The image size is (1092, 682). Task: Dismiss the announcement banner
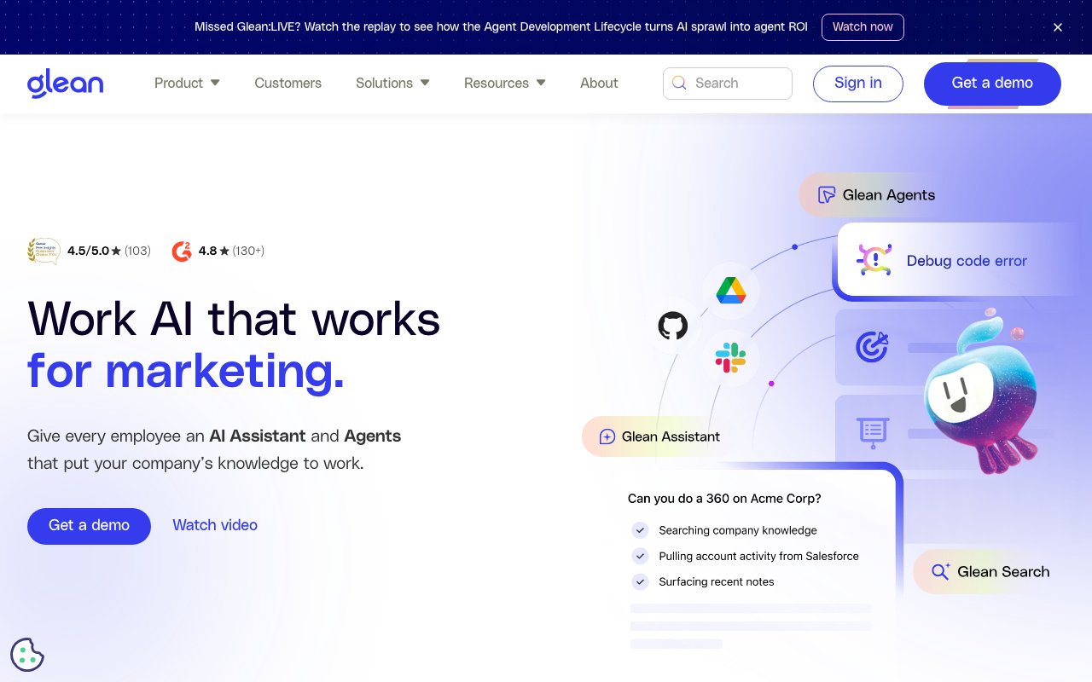(1058, 27)
